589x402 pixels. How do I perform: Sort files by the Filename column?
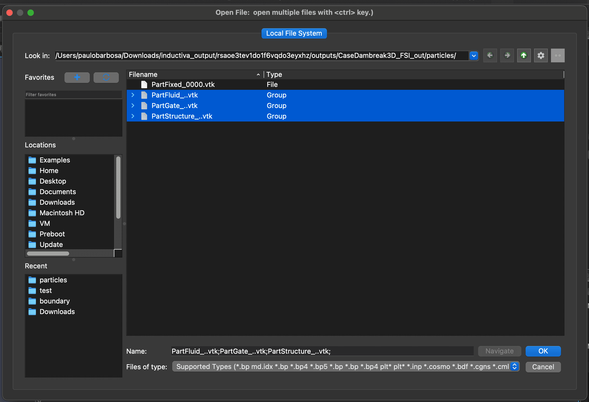click(143, 74)
